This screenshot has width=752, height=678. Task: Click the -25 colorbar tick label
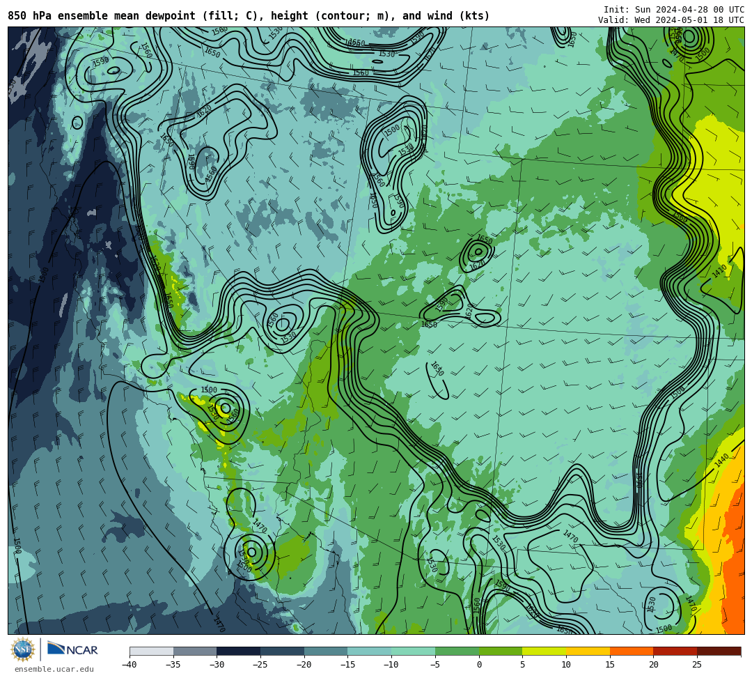coord(260,665)
